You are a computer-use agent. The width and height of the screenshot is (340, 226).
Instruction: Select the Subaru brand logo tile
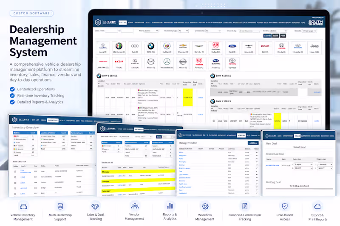pyautogui.click(x=215, y=63)
